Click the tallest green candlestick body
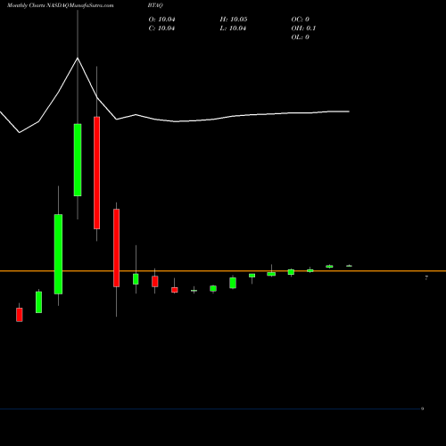 [58, 254]
